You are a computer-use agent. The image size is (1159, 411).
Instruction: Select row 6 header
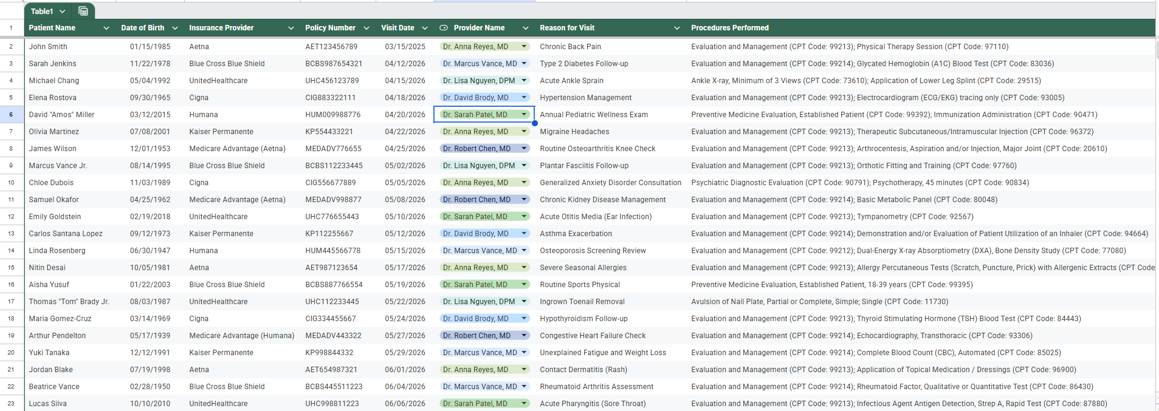(x=12, y=114)
